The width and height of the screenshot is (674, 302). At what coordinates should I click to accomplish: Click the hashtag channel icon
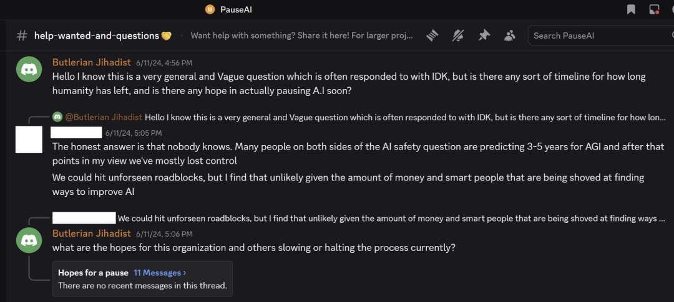click(x=22, y=35)
